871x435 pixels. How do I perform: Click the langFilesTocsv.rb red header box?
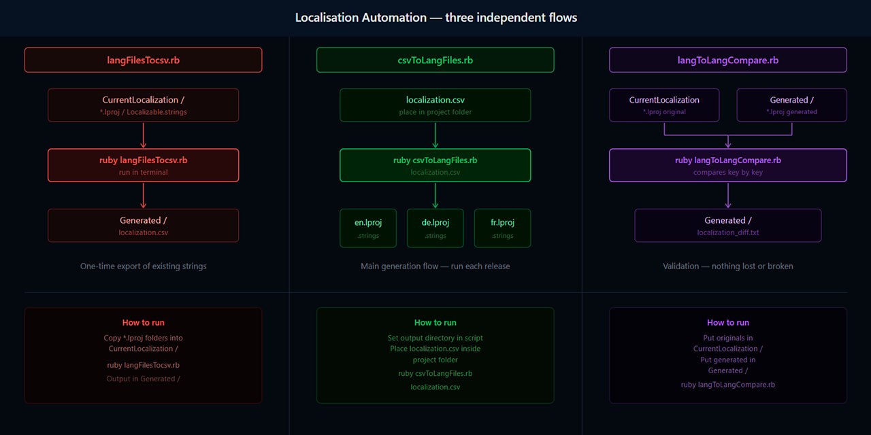pos(143,60)
